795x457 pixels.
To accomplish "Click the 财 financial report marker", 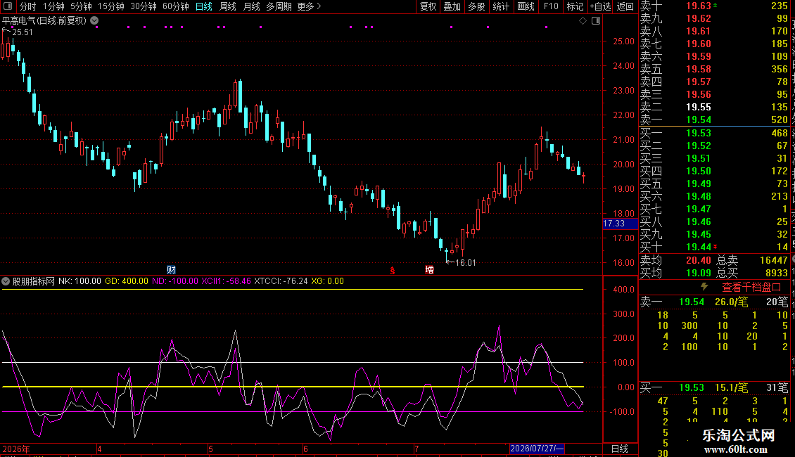I will (x=172, y=269).
